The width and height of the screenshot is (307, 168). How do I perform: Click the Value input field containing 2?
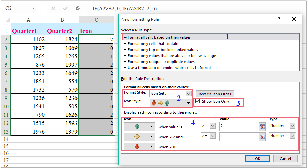coord(239,126)
